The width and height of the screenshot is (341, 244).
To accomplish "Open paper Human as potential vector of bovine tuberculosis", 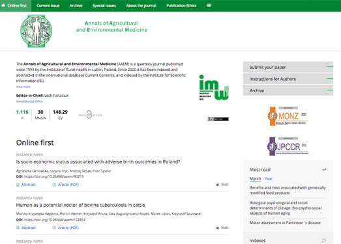I will pos(80,205).
